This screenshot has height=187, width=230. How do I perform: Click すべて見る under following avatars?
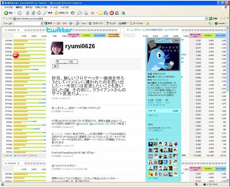(x=153, y=178)
